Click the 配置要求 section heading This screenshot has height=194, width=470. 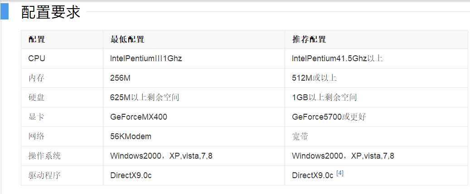tap(51, 12)
